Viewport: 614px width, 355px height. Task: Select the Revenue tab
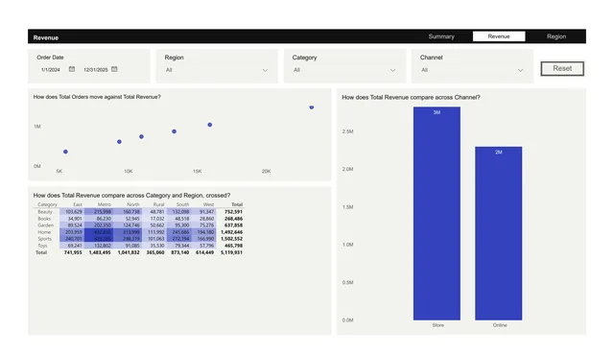(499, 36)
